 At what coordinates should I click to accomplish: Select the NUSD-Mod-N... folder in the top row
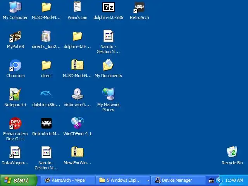pos(46,7)
